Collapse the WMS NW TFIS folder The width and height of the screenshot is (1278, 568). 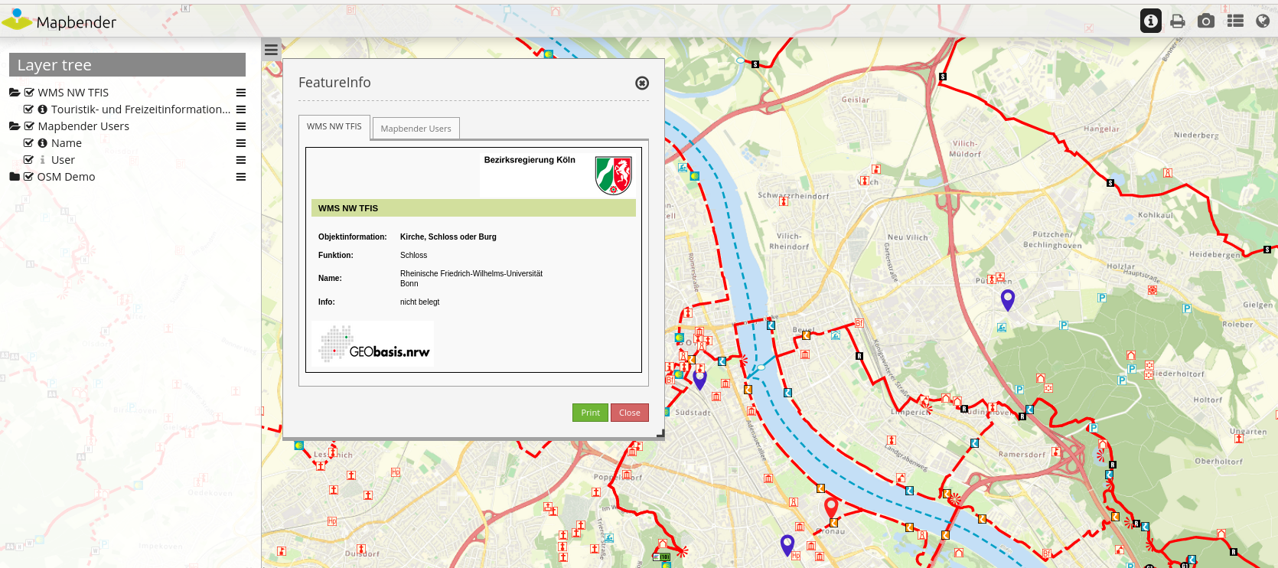[x=15, y=93]
